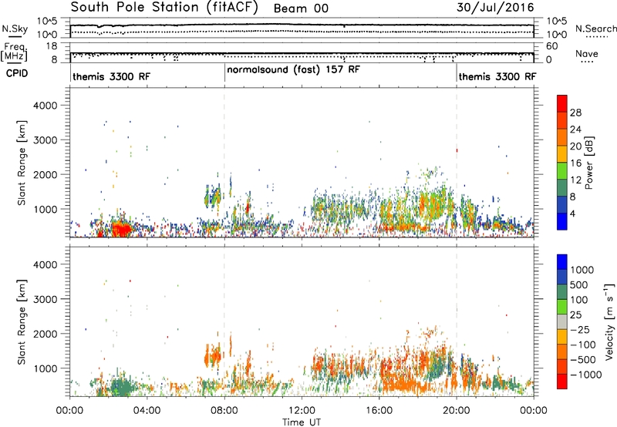Image resolution: width=617 pixels, height=427 pixels.
Task: Select the 'Freq. [MHz]' axis label
Action: [14, 52]
